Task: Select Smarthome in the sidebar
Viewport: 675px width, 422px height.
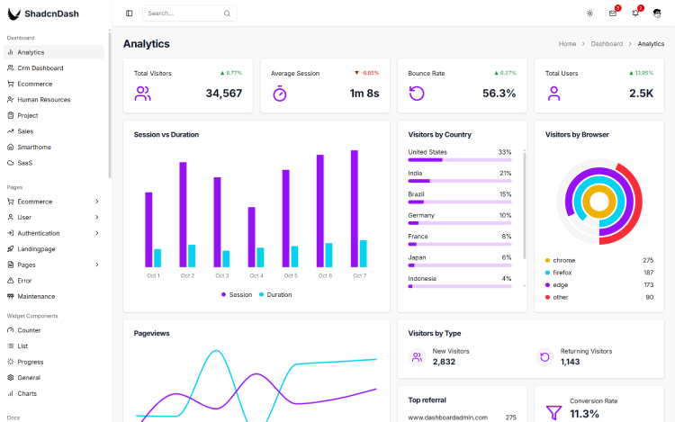Action: 34,147
